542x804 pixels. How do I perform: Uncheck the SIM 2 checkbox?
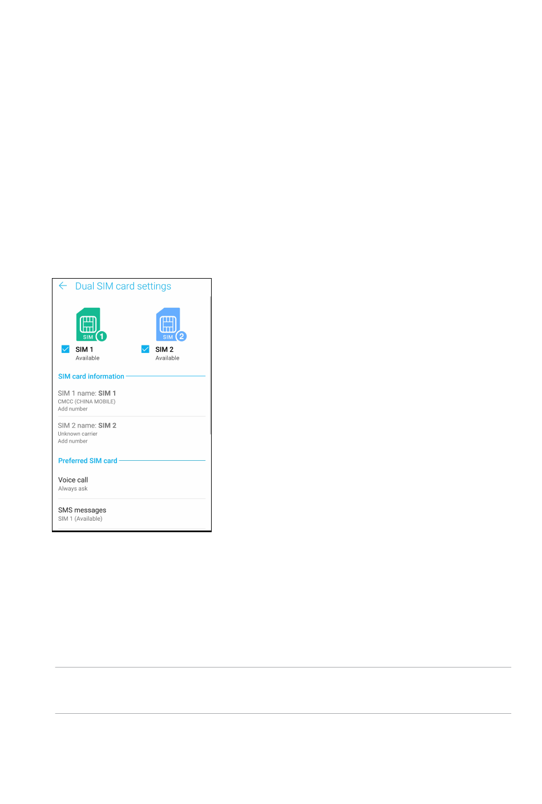[145, 349]
